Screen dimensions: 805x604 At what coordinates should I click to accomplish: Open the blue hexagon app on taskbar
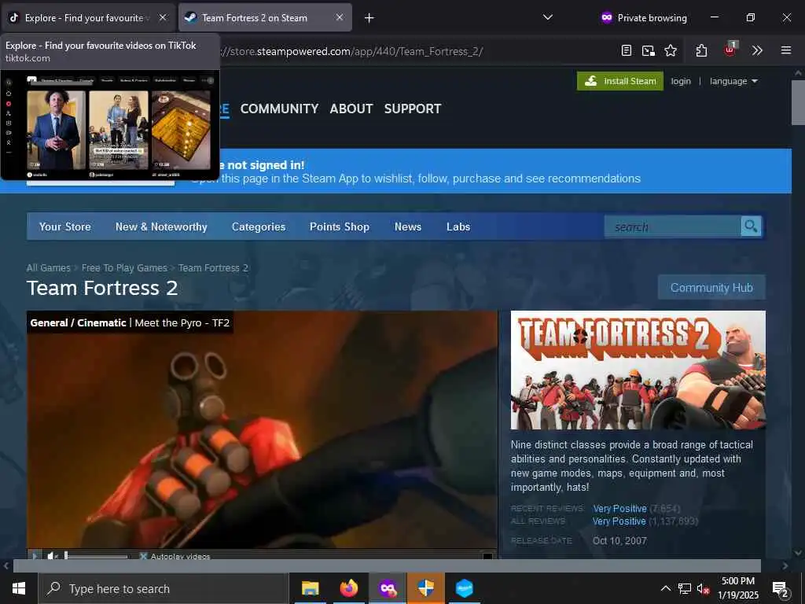pyautogui.click(x=464, y=588)
